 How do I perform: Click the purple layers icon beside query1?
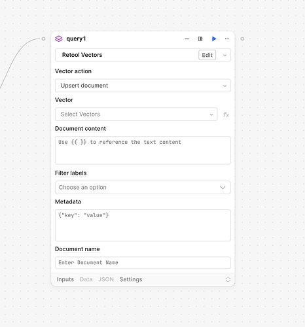coord(59,39)
